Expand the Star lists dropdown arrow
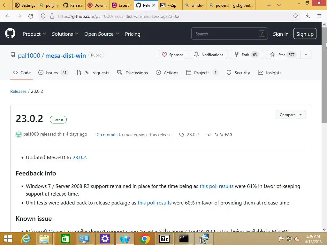Screen dimensions: 327x245 306,55
